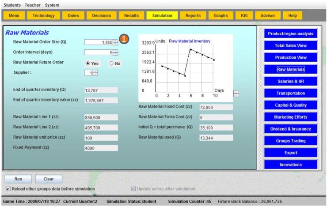Open the Adviser tab

[x=268, y=15]
